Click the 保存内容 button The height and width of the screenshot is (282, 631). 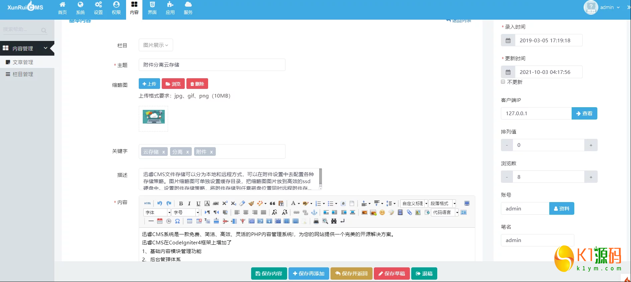(269, 274)
